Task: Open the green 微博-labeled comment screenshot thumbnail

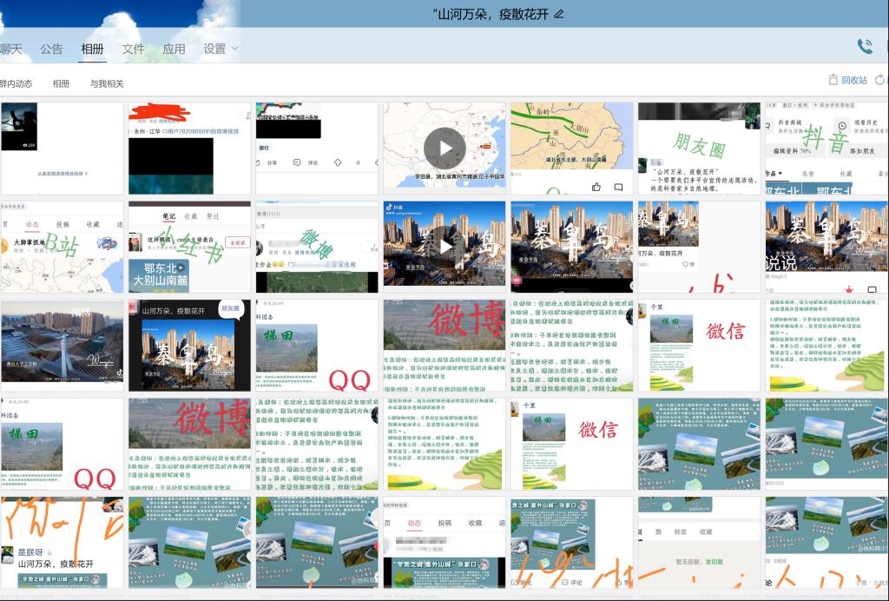Action: (x=317, y=247)
